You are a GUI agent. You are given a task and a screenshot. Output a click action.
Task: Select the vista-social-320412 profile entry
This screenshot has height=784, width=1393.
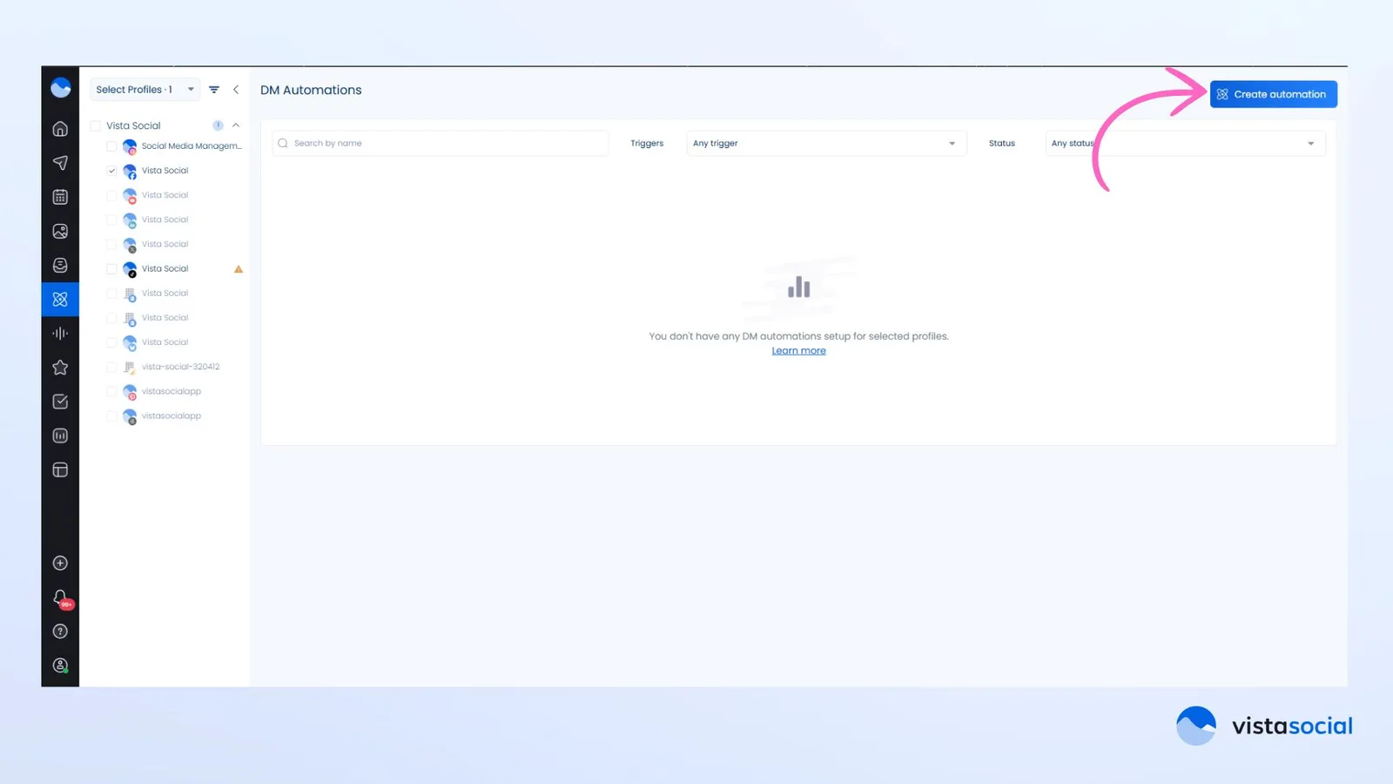click(x=180, y=367)
